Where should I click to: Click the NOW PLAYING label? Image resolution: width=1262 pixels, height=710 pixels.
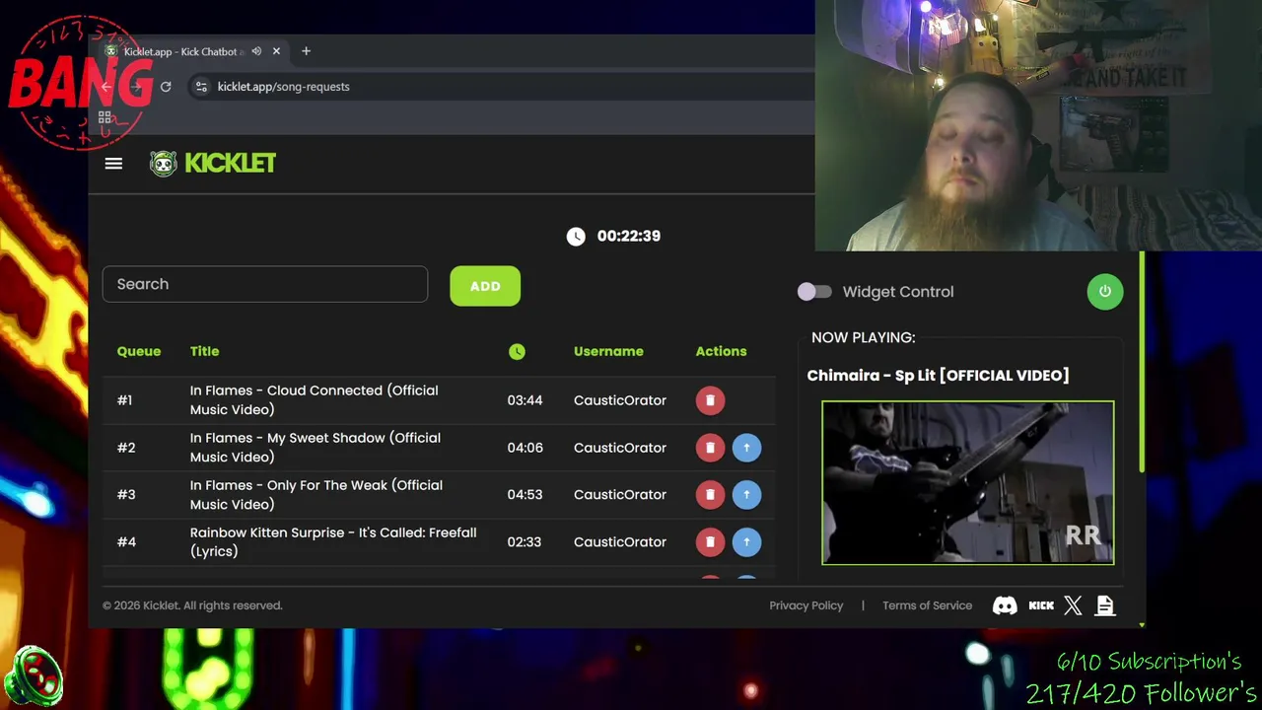[x=863, y=337]
